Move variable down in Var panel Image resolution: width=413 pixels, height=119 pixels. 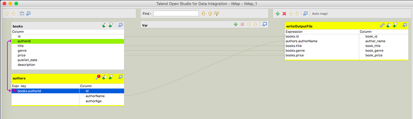click(x=255, y=24)
